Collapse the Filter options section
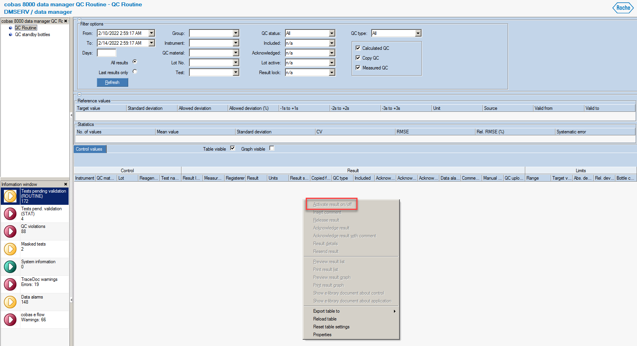 (x=79, y=20)
